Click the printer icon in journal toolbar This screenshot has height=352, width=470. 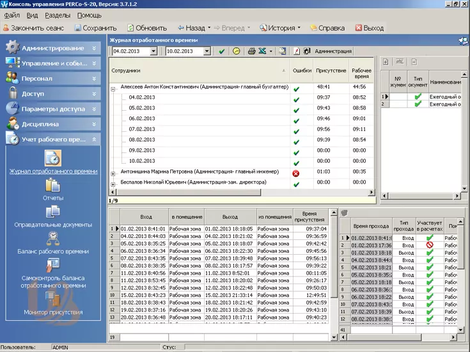point(251,51)
